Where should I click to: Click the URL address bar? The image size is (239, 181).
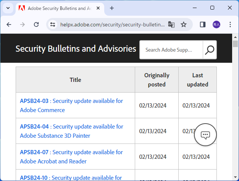click(x=113, y=24)
